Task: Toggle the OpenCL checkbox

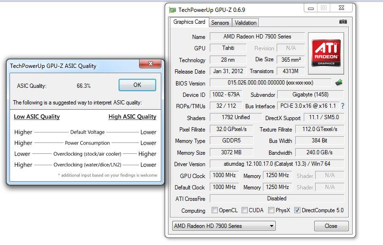Action: (215, 210)
